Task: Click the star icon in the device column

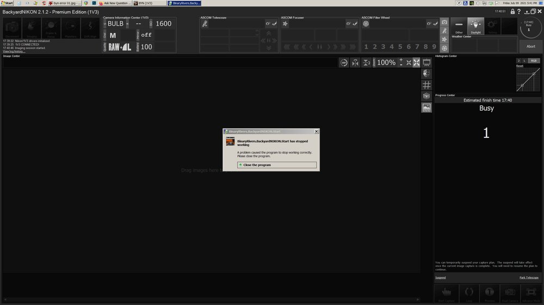Action: [x=444, y=40]
